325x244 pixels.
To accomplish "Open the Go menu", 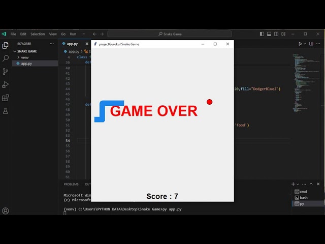I will pyautogui.click(x=63, y=34).
